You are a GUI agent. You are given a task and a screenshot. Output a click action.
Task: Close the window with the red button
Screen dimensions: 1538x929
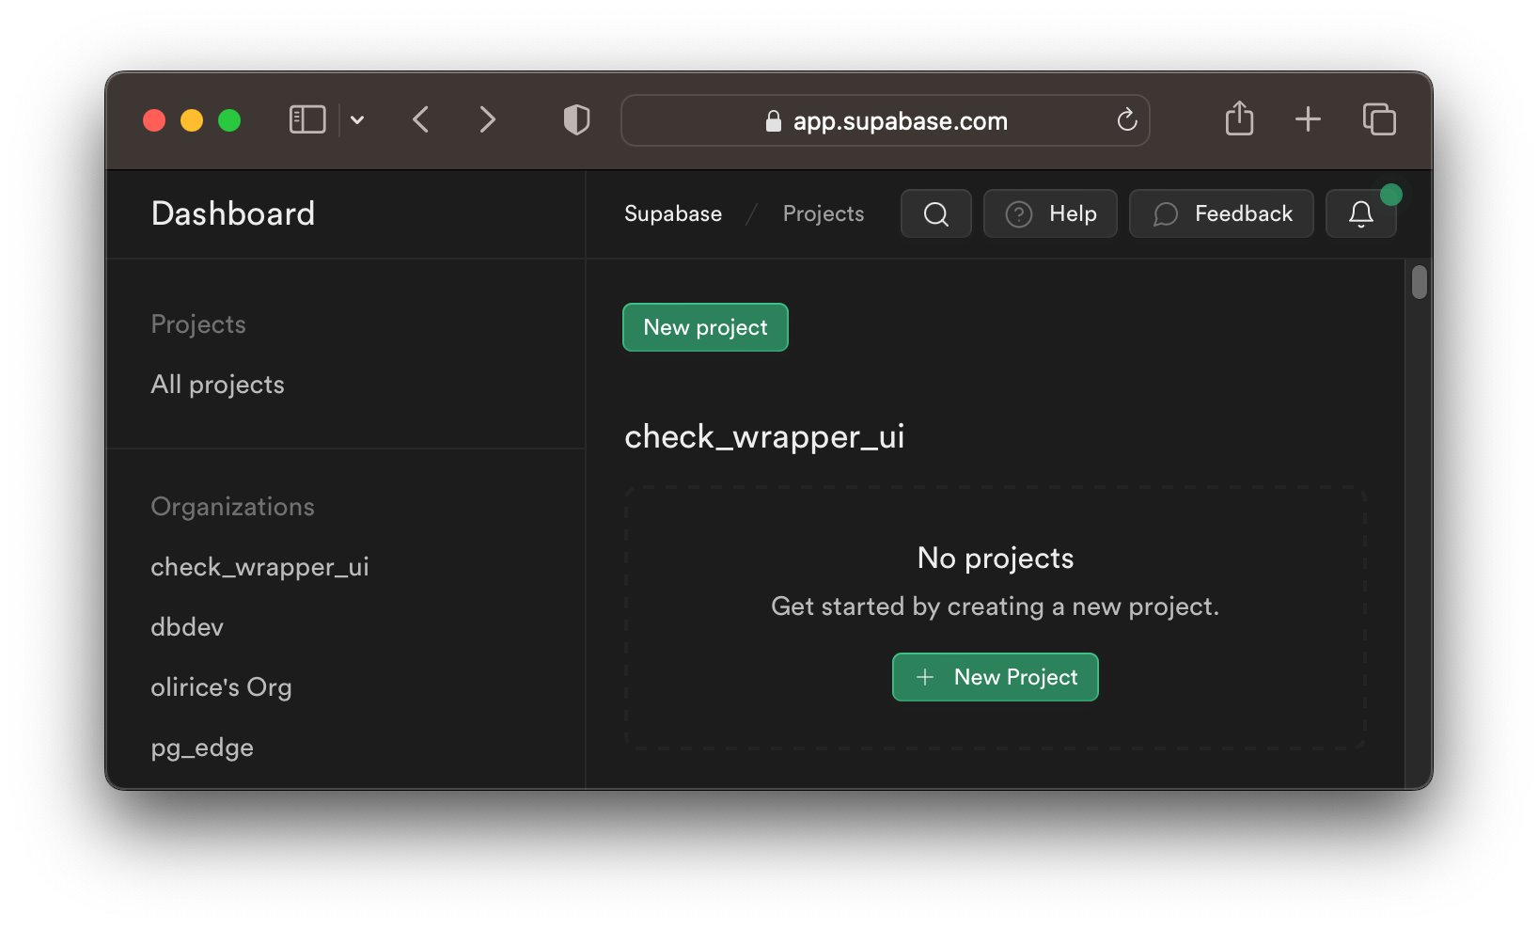pyautogui.click(x=154, y=120)
